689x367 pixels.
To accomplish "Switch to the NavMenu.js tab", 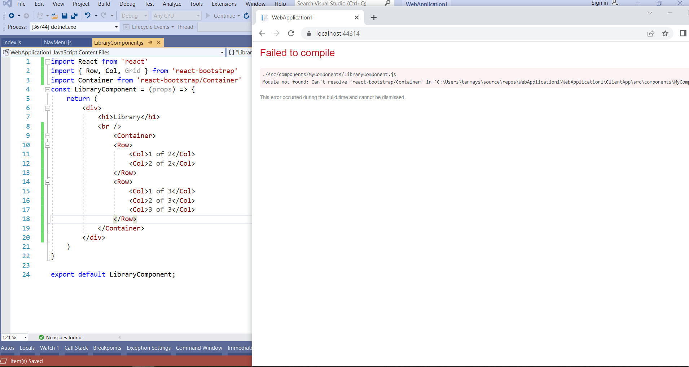I will pyautogui.click(x=58, y=42).
